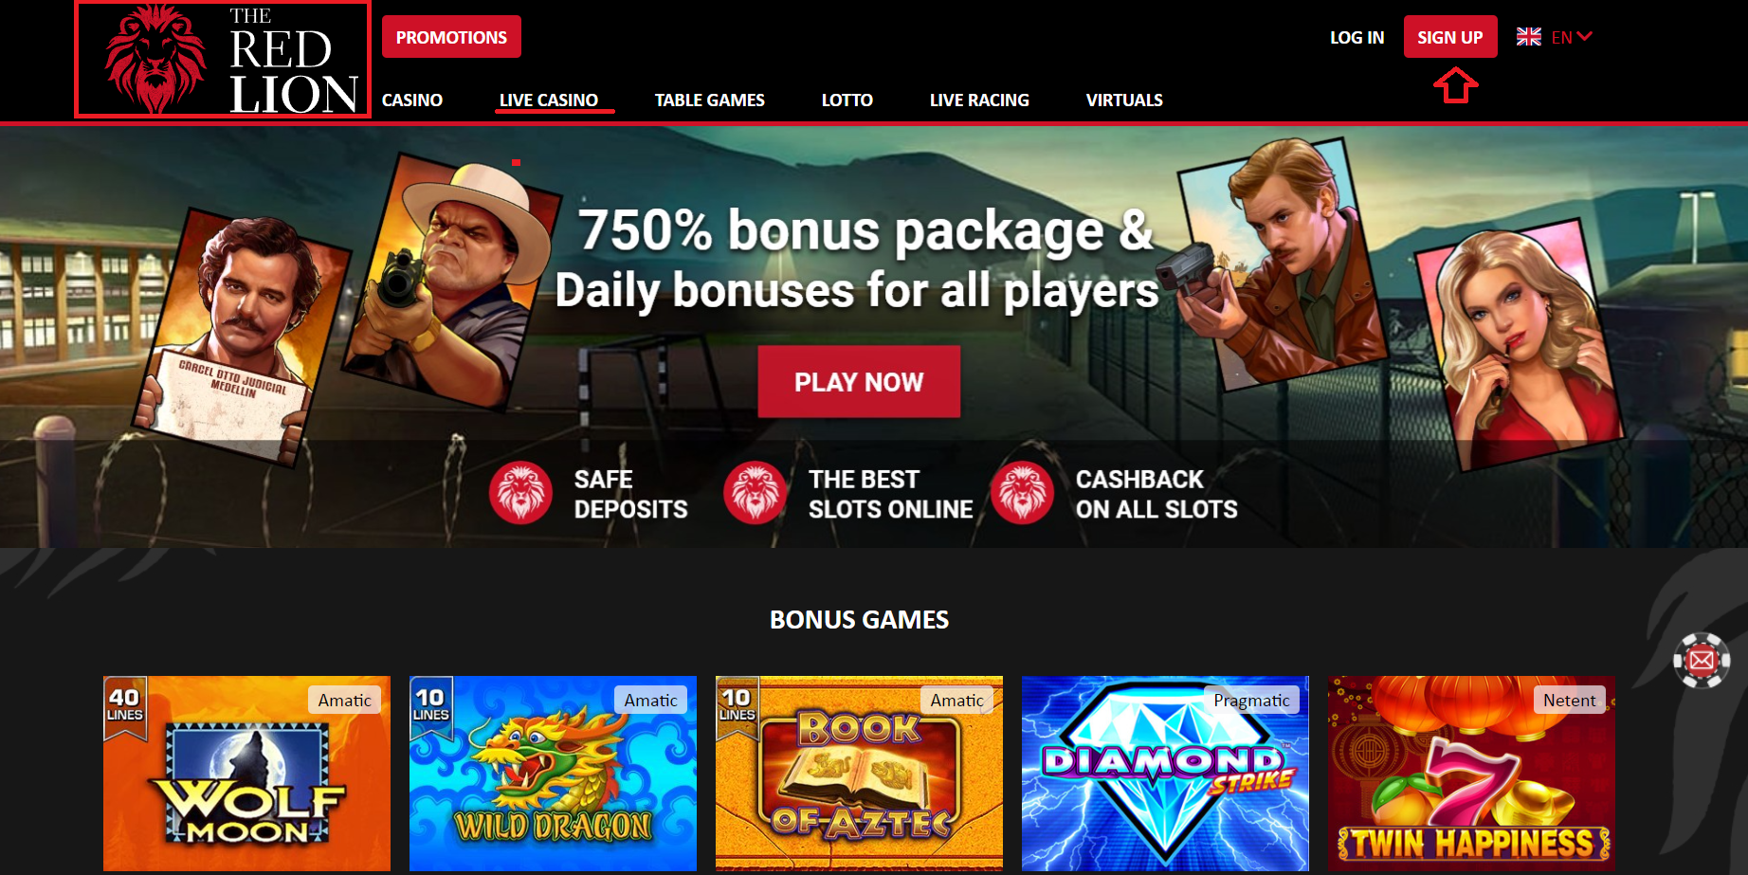Go to the Table Games section
Image resolution: width=1748 pixels, height=875 pixels.
tap(709, 100)
